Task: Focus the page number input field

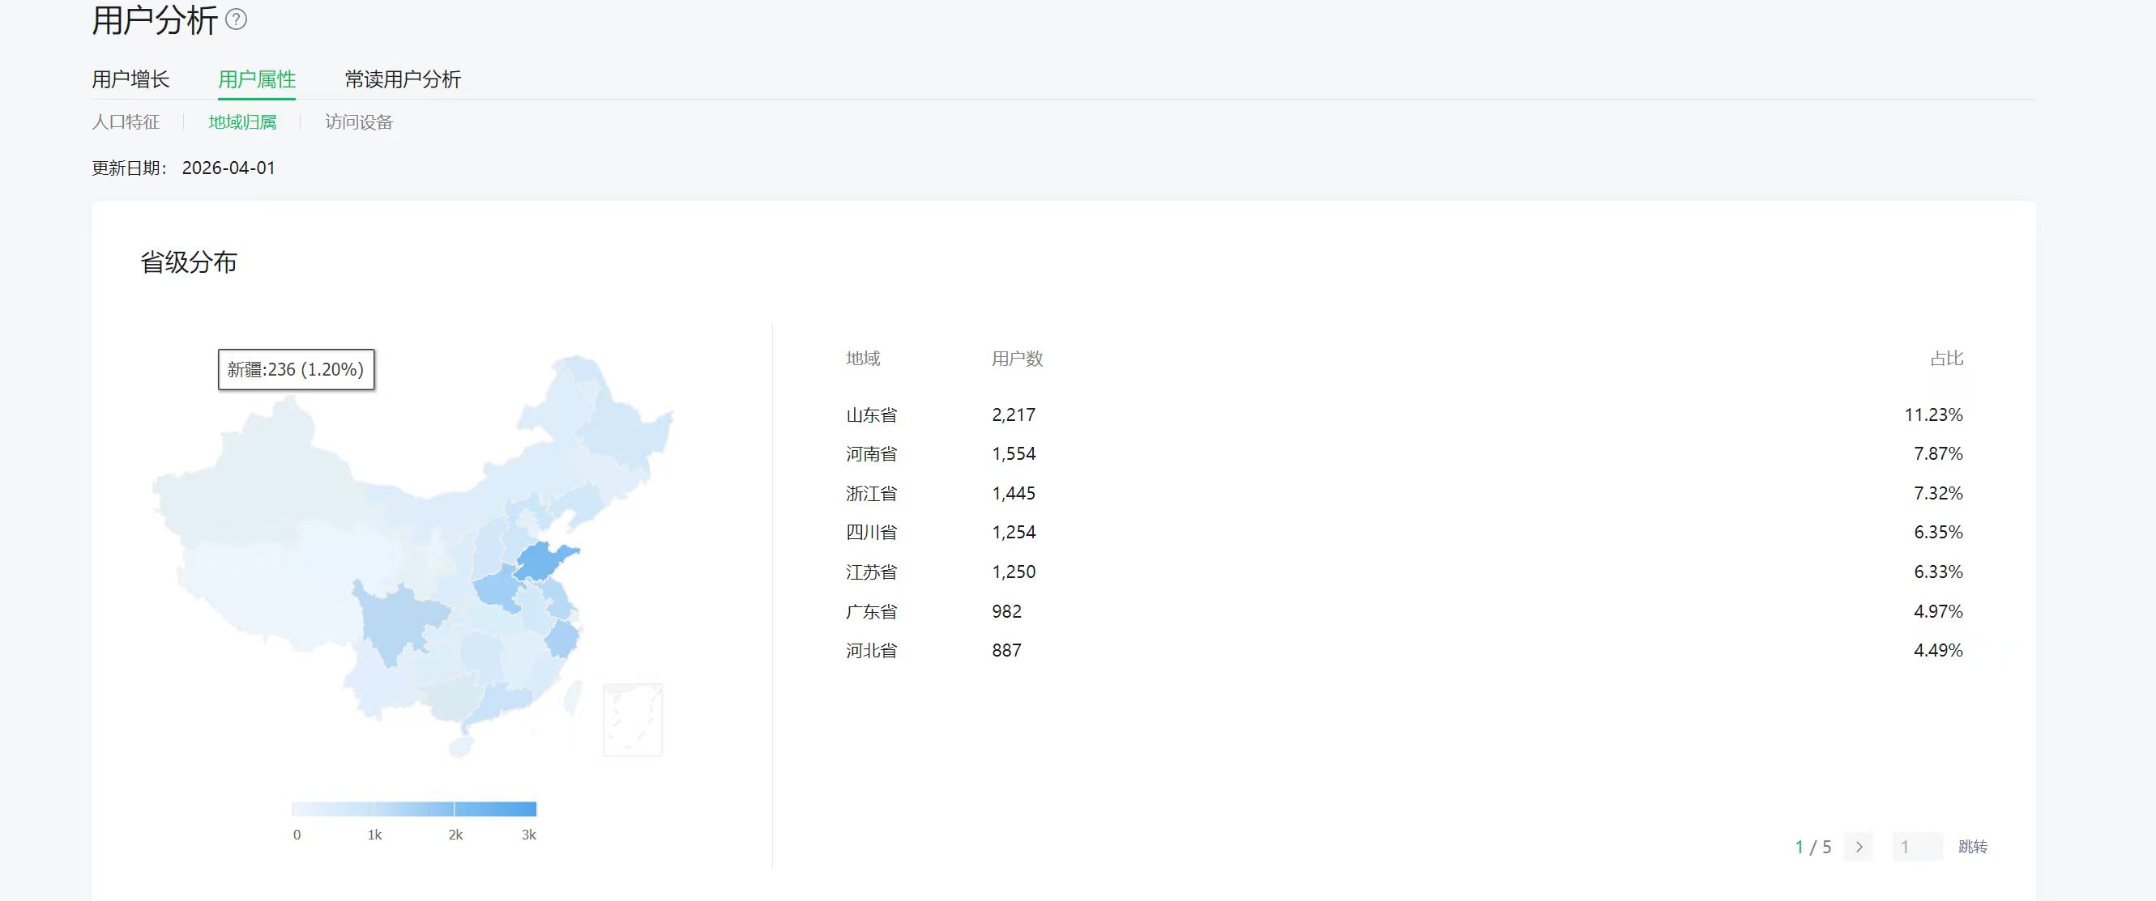Action: coord(1917,847)
